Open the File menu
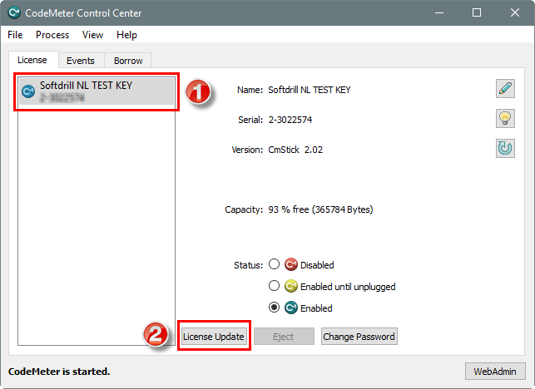535x389 pixels. 15,35
